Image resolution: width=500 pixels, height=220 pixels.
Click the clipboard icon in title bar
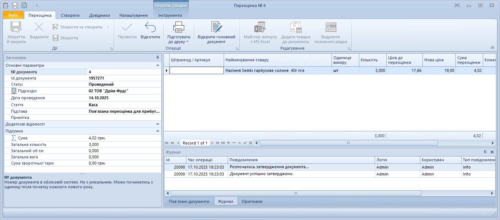5,5
